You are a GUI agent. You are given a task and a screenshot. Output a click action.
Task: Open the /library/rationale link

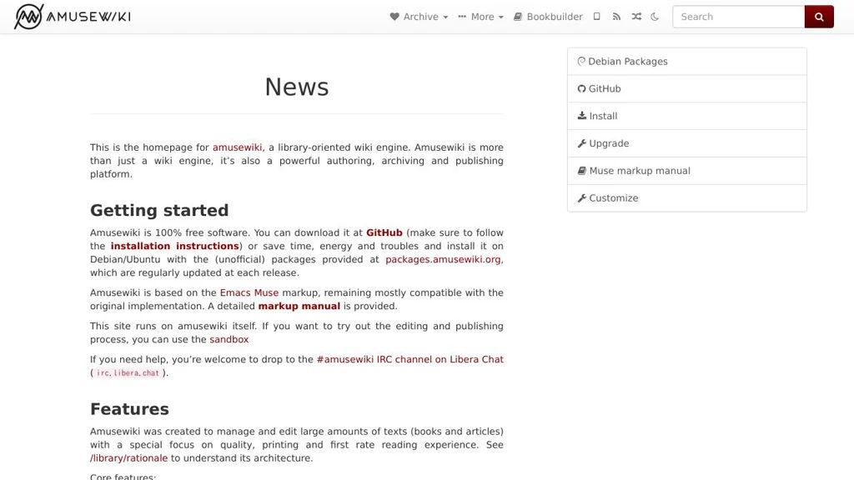point(129,458)
